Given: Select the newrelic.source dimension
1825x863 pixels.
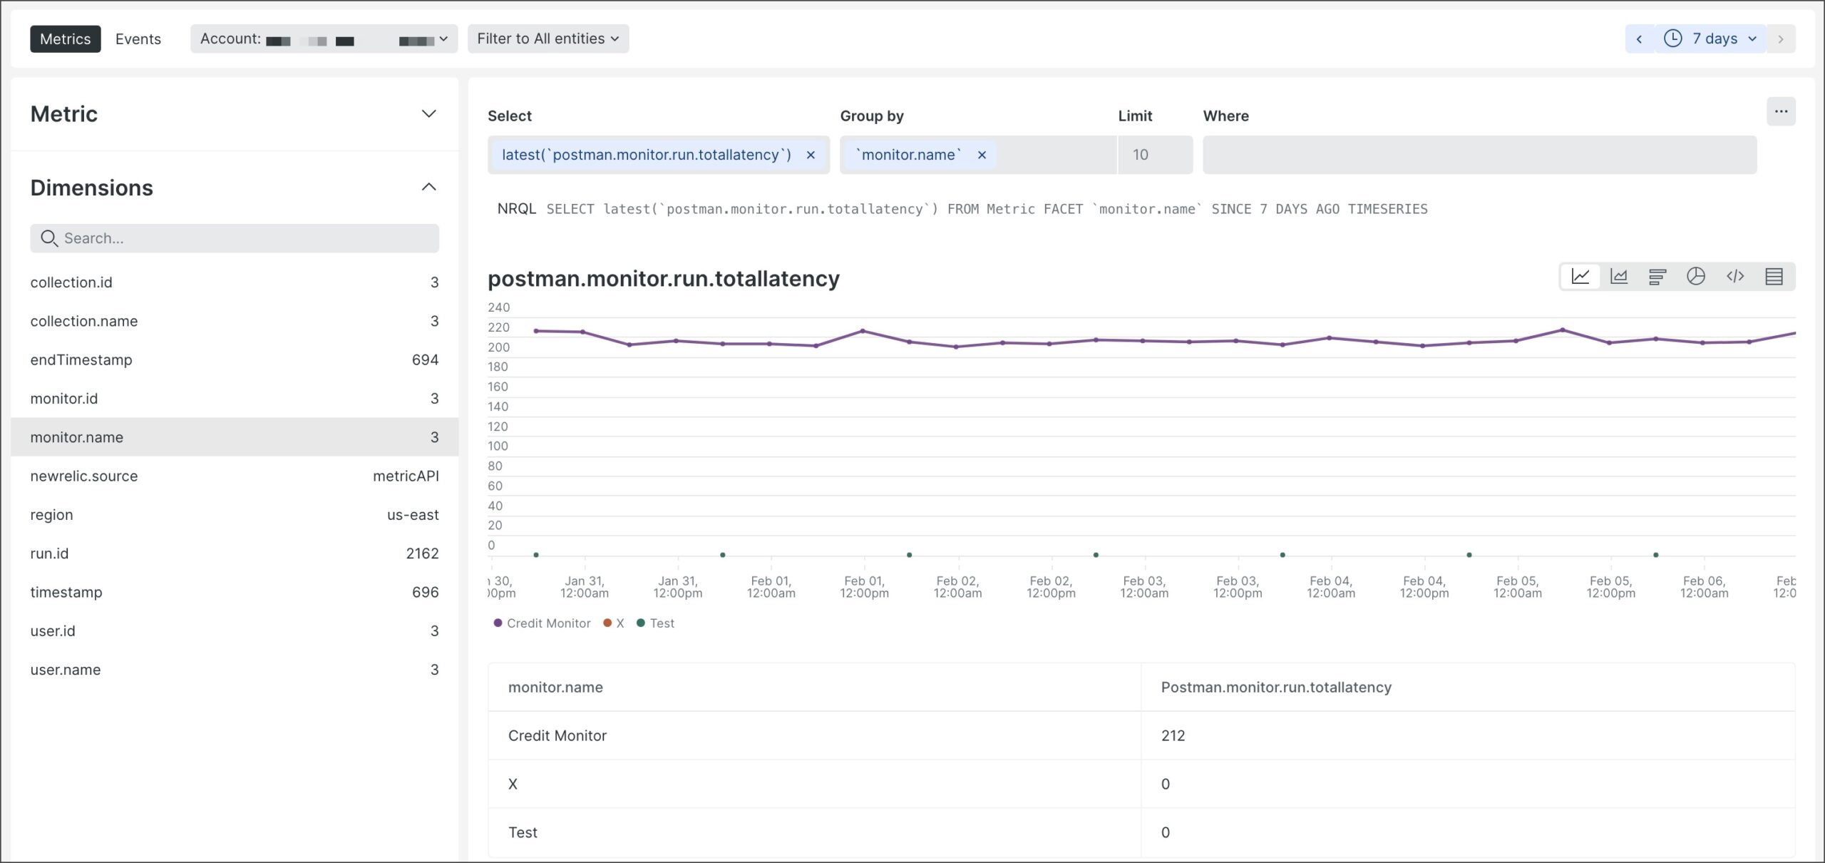Looking at the screenshot, I should [235, 476].
